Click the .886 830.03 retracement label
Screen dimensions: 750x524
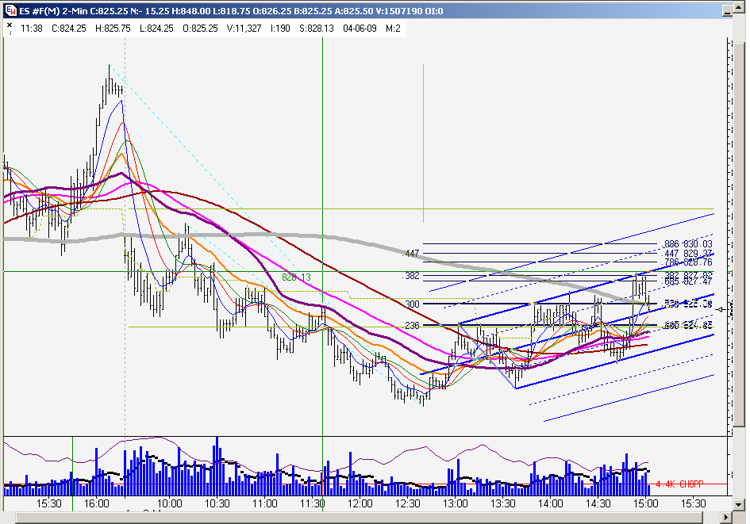687,244
